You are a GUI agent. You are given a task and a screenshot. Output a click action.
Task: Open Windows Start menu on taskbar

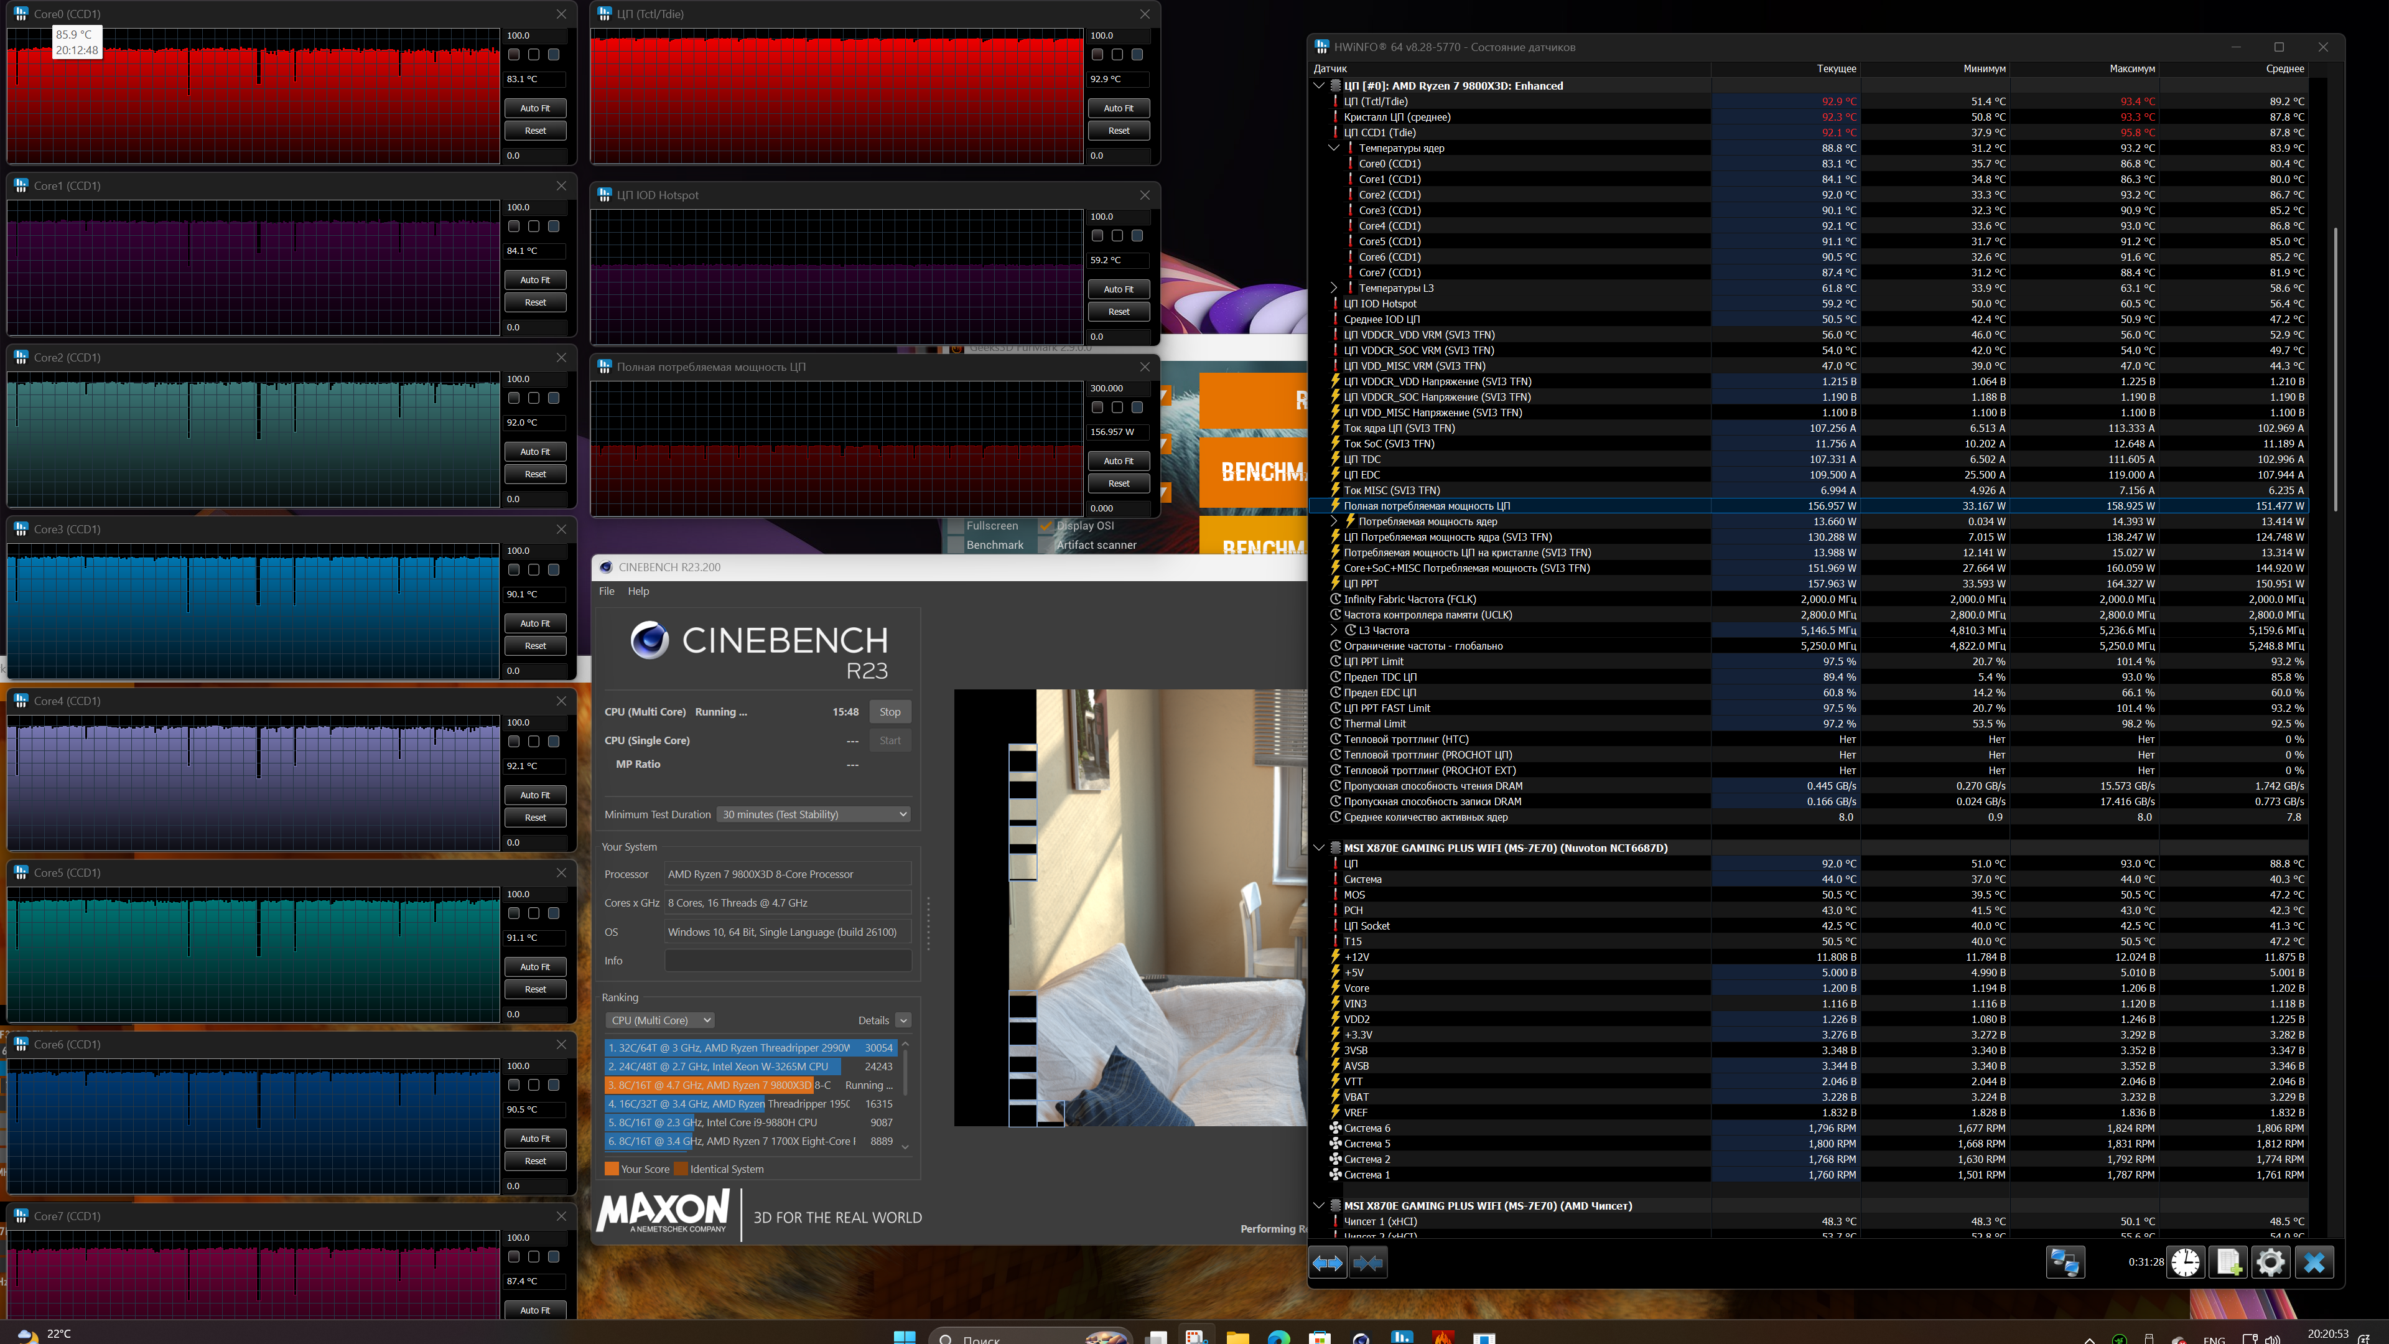click(904, 1337)
